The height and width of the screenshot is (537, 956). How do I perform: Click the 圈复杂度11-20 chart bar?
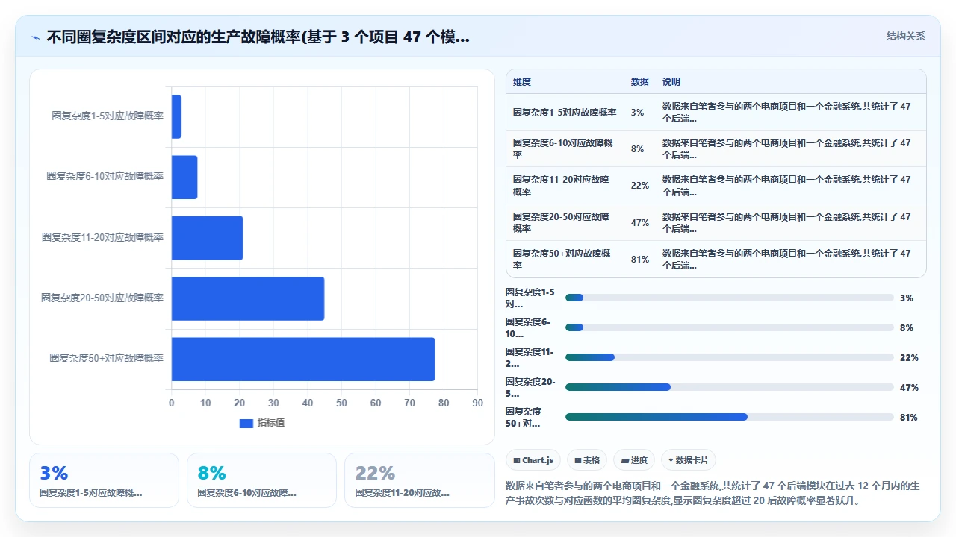click(208, 238)
